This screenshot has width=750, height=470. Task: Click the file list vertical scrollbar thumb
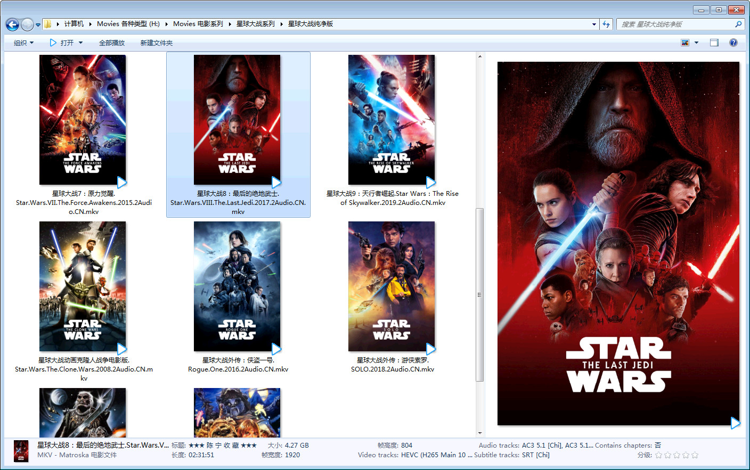[x=479, y=294]
